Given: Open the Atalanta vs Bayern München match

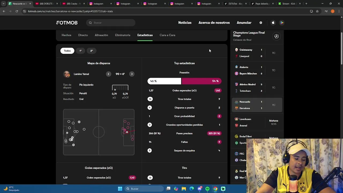Looking at the screenshot, I should pyautogui.click(x=257, y=70).
